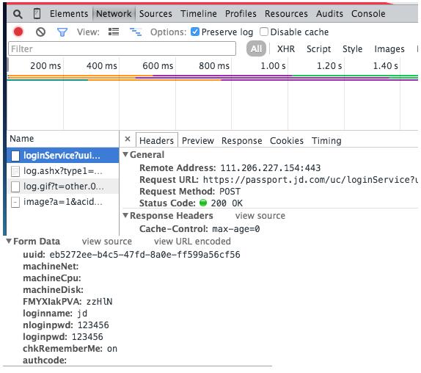Collapse the Form Data section
The image size is (421, 373).
[x=9, y=241]
